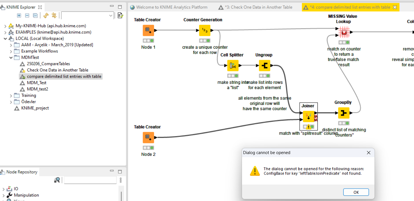This screenshot has height=201, width=414.
Task: Maximize the Node Repository panel
Action: (x=120, y=171)
